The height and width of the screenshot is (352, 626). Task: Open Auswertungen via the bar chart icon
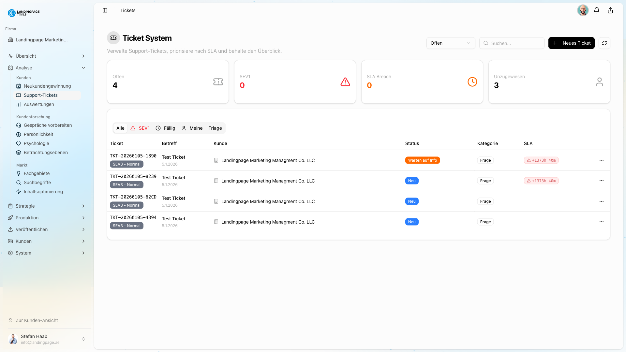click(19, 104)
